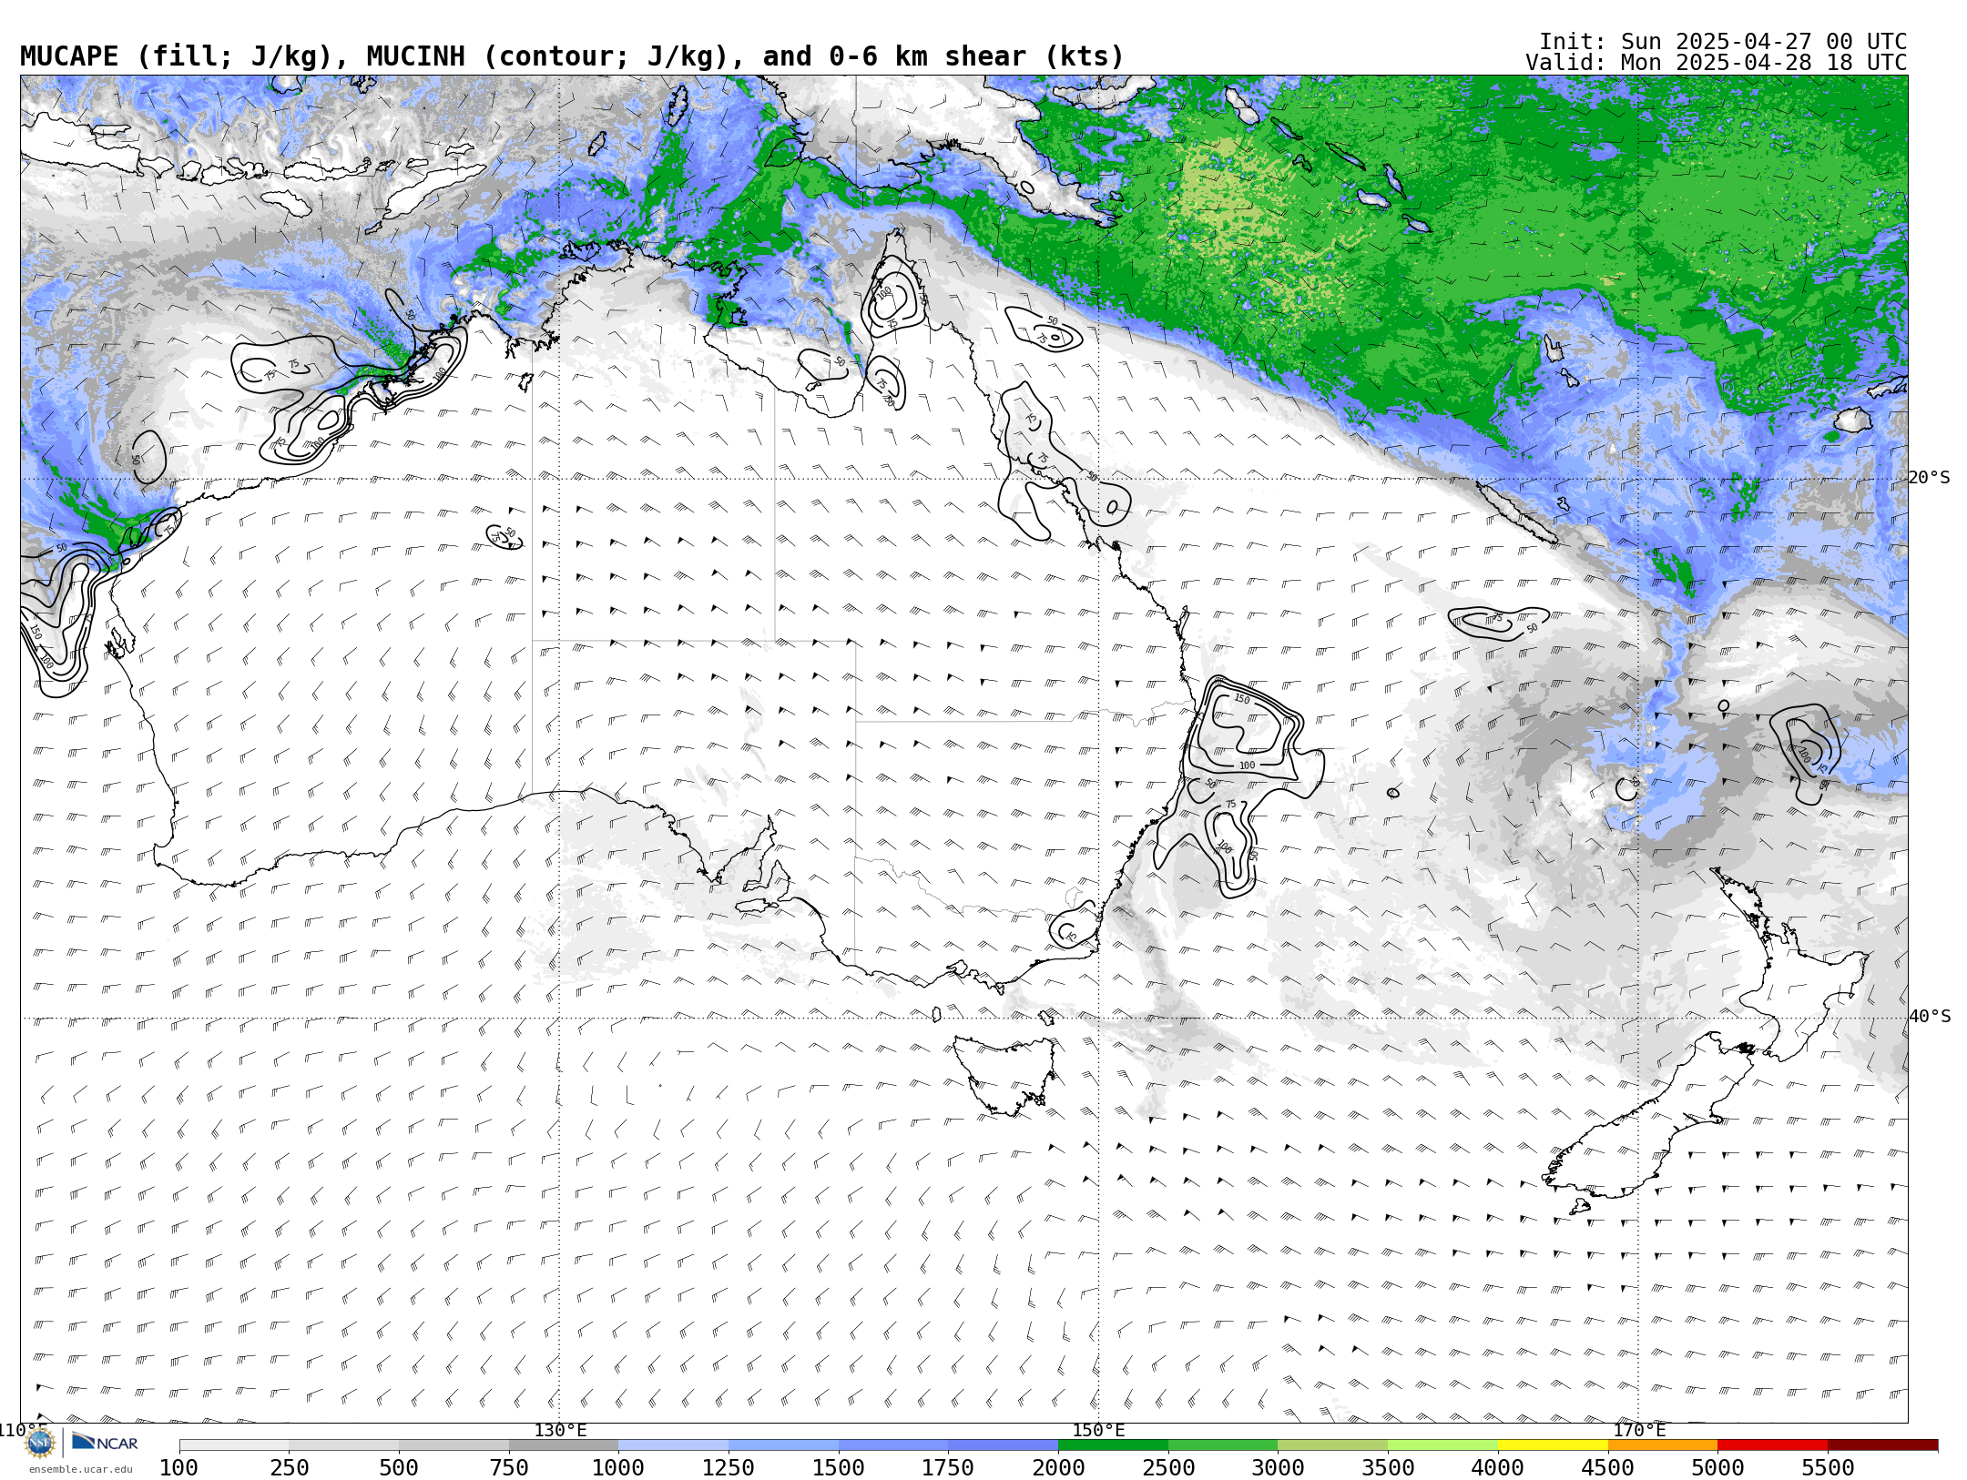Open the ensemble.ucar.edu text link
Viewport: 1967px width, 1480px height.
pyautogui.click(x=80, y=1469)
